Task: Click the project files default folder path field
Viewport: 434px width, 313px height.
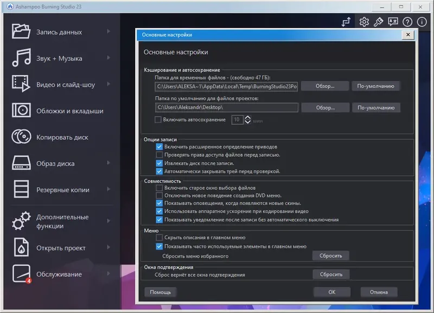Action: [227, 107]
